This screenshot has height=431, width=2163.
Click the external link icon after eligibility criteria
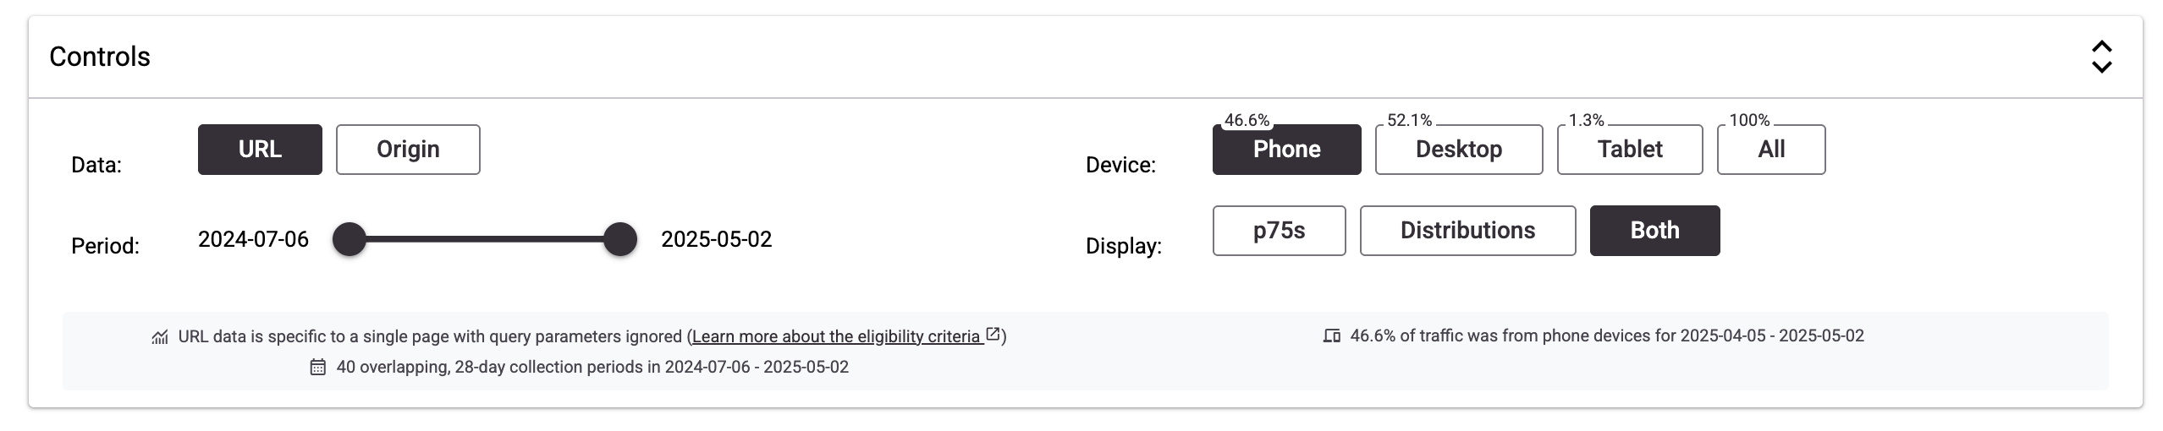(x=993, y=335)
